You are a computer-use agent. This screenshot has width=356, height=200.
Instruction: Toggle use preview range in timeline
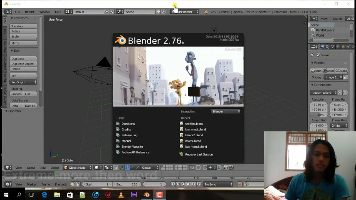[73, 184]
